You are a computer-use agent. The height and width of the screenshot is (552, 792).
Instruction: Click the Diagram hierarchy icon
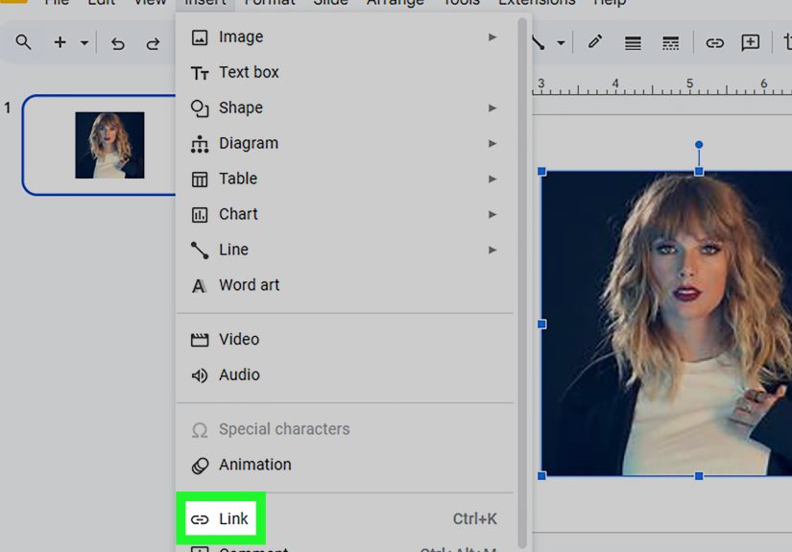click(200, 144)
